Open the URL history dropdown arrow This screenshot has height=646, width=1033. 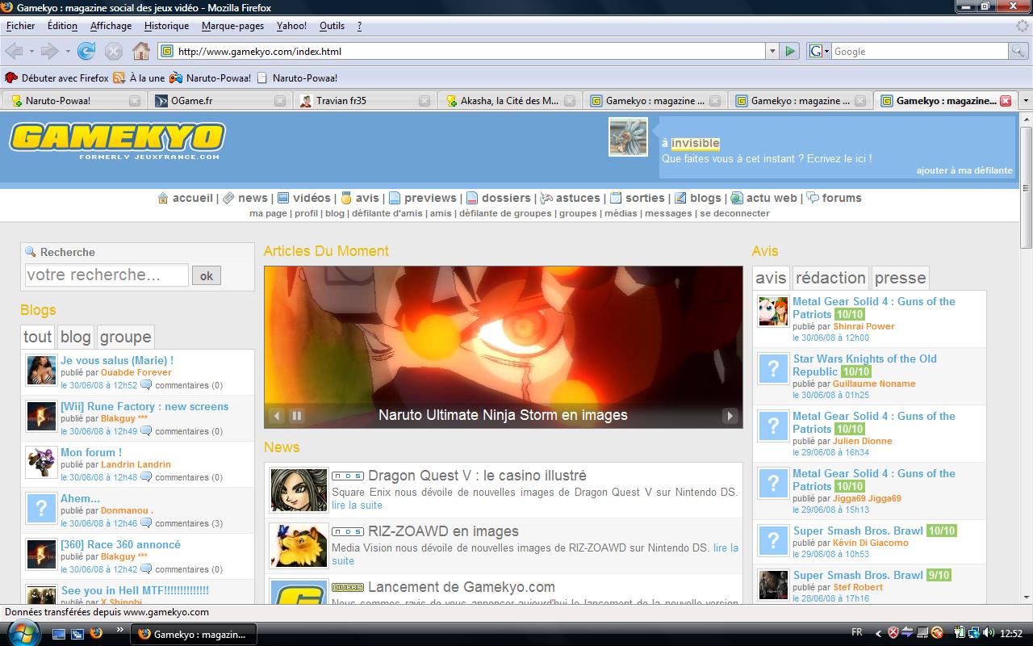772,51
